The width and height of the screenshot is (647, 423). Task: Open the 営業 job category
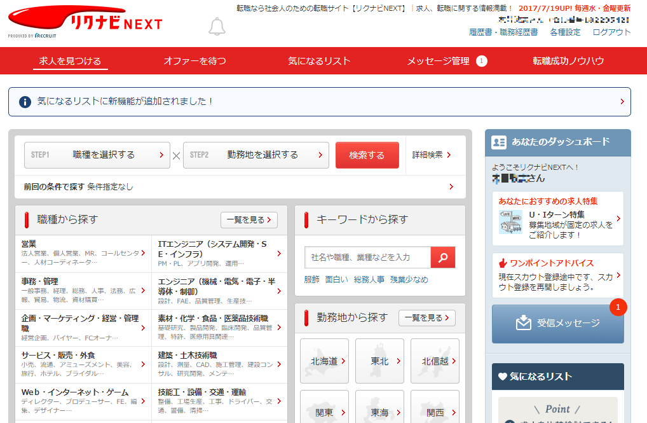pyautogui.click(x=83, y=254)
